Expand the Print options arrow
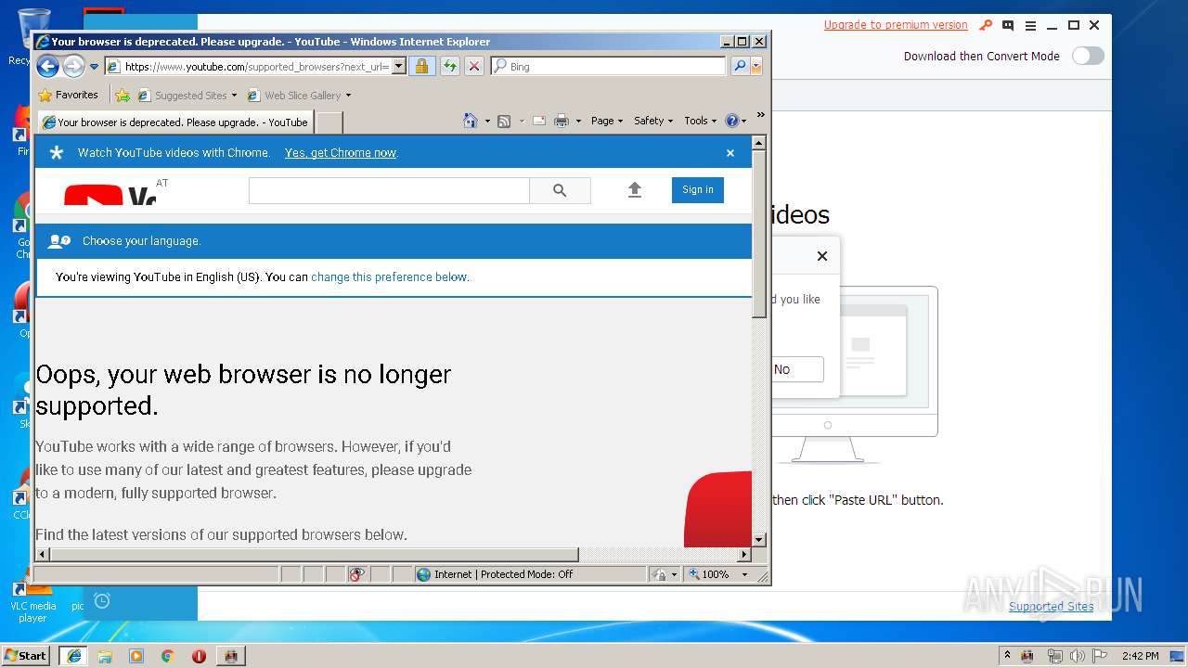 coord(578,121)
